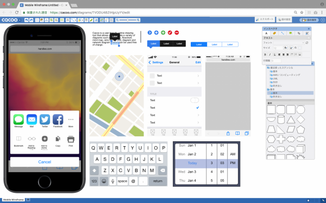Select the scissors Cut icon in toolbar

point(46,20)
